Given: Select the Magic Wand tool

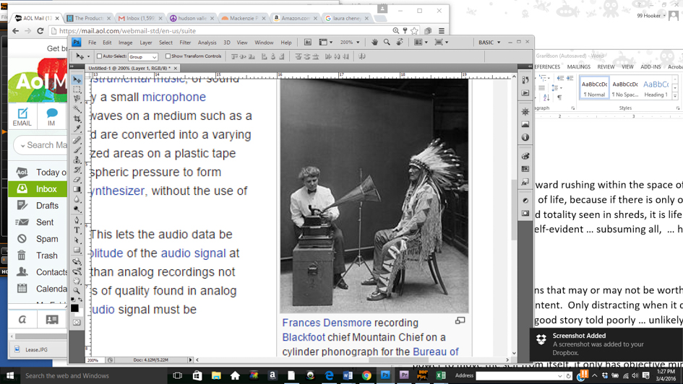Looking at the screenshot, I should tap(77, 109).
